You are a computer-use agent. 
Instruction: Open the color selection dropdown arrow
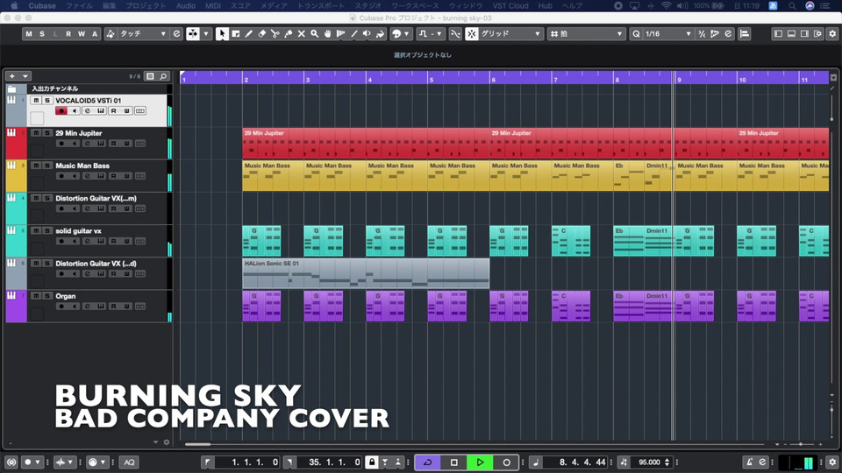406,34
